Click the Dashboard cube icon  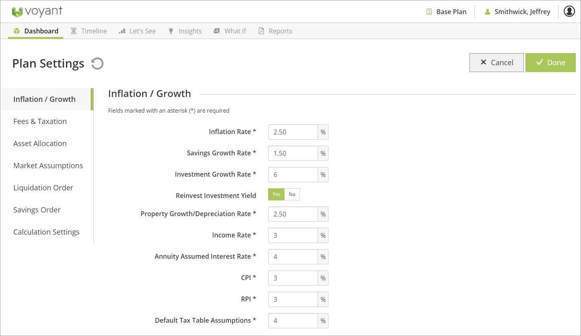(17, 31)
